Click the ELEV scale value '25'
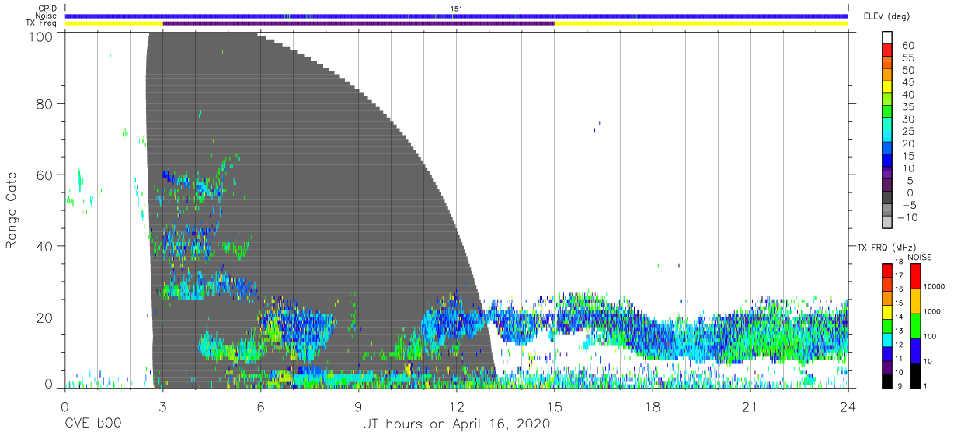954x440 pixels. (x=908, y=132)
